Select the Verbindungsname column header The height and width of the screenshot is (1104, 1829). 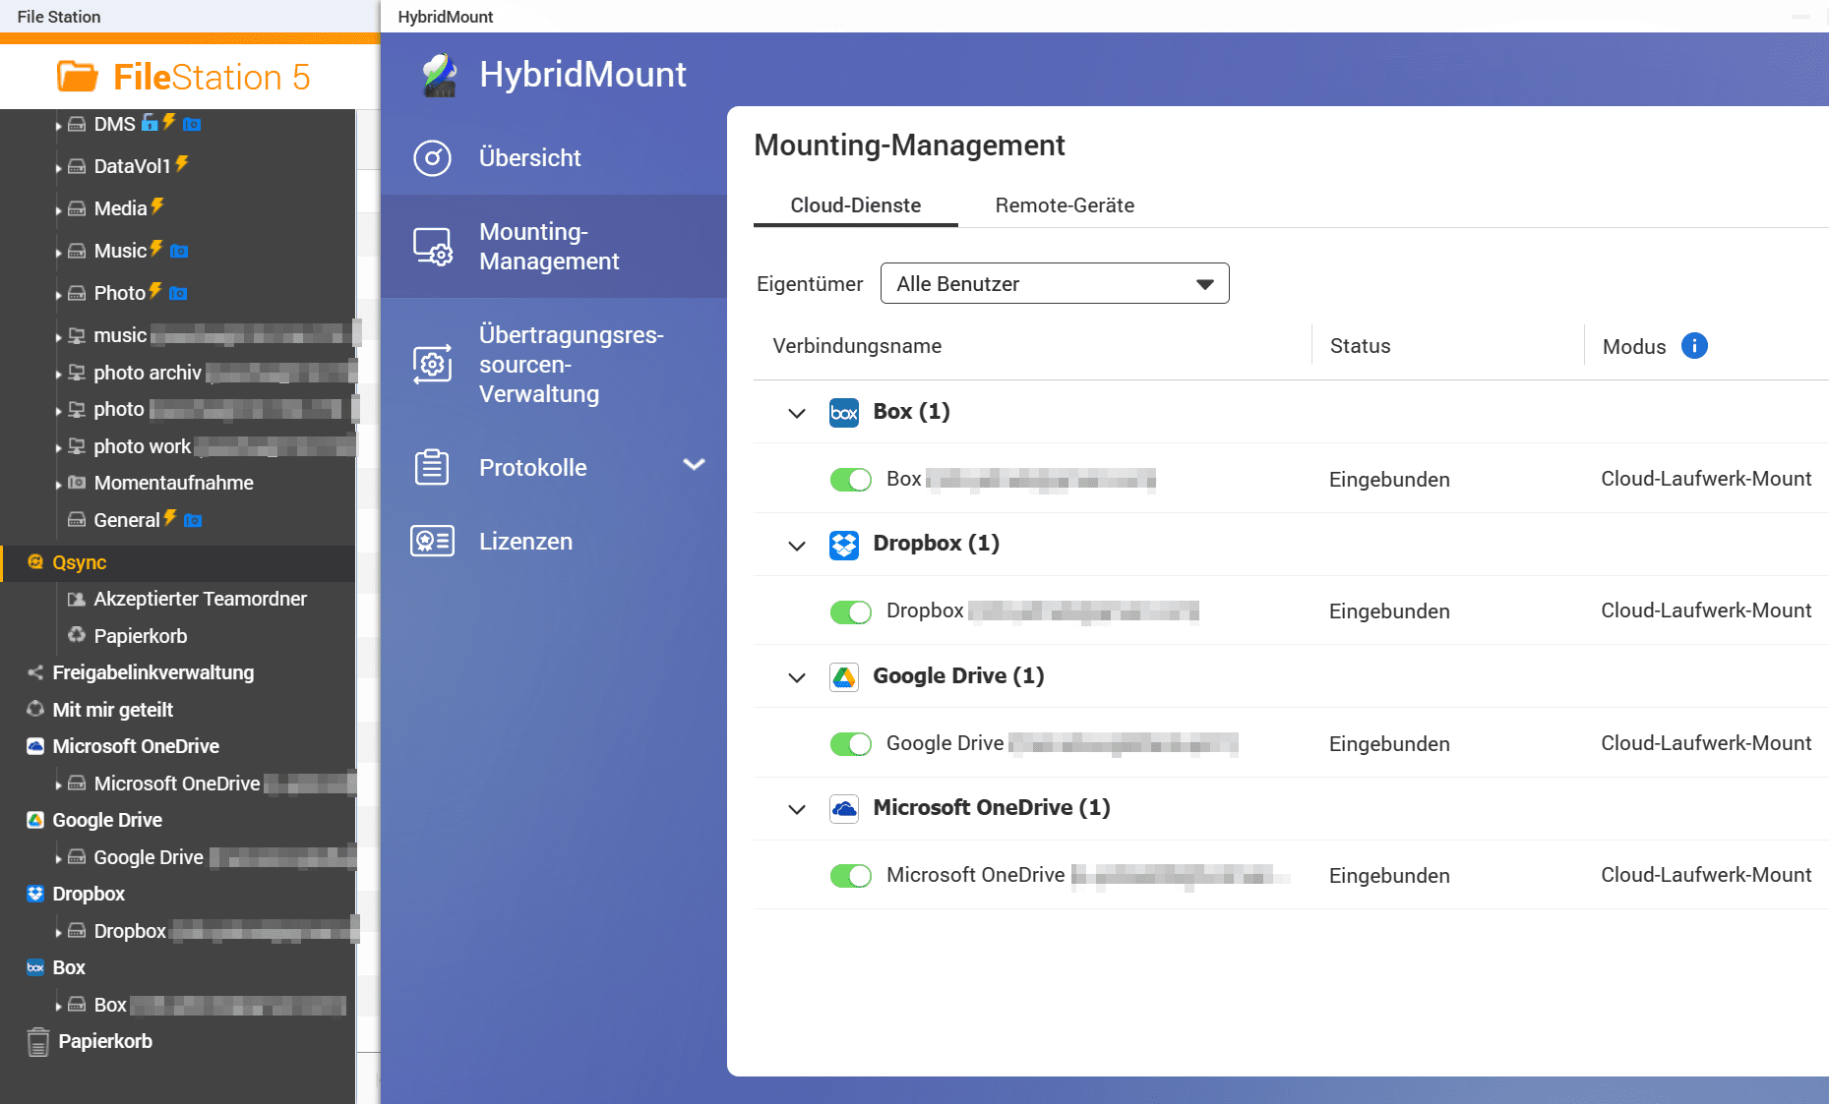[857, 346]
